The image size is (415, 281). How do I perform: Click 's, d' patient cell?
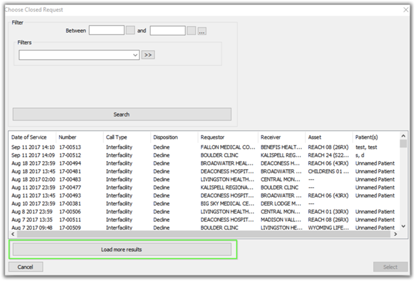point(360,155)
